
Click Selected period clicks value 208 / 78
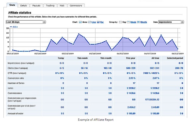[x=179, y=68]
